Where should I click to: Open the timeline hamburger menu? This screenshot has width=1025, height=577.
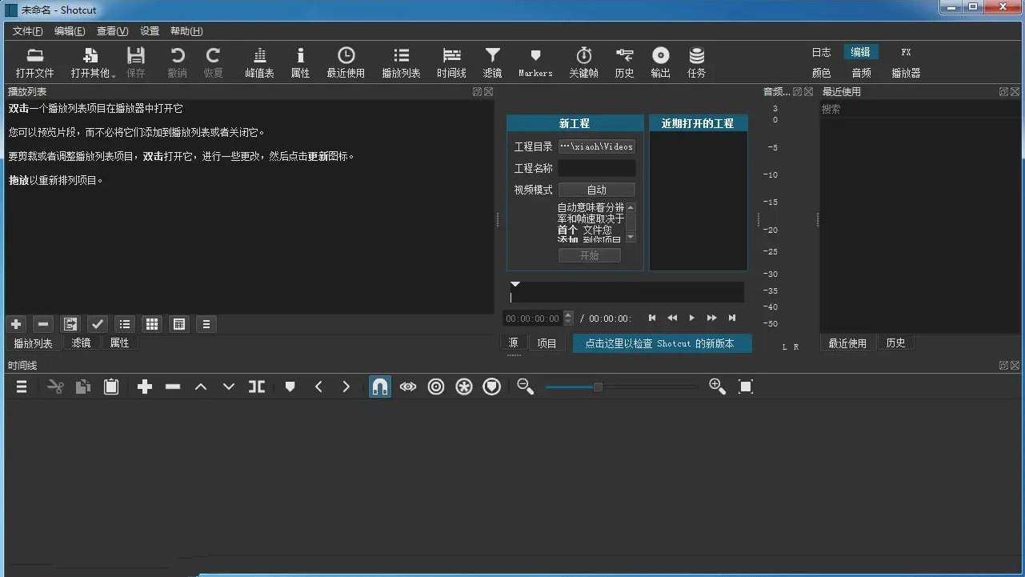pos(22,387)
